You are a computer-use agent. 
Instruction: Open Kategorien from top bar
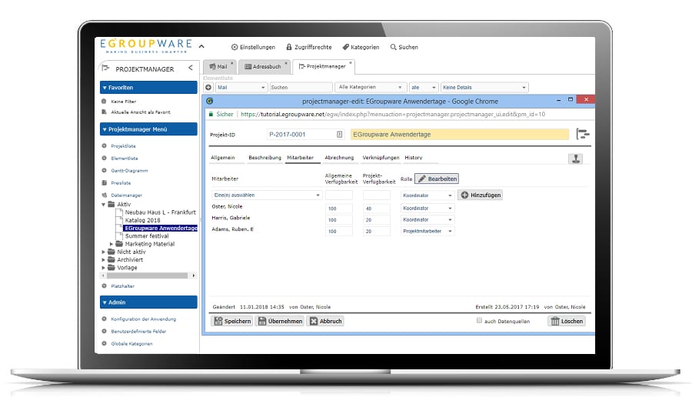pos(361,47)
